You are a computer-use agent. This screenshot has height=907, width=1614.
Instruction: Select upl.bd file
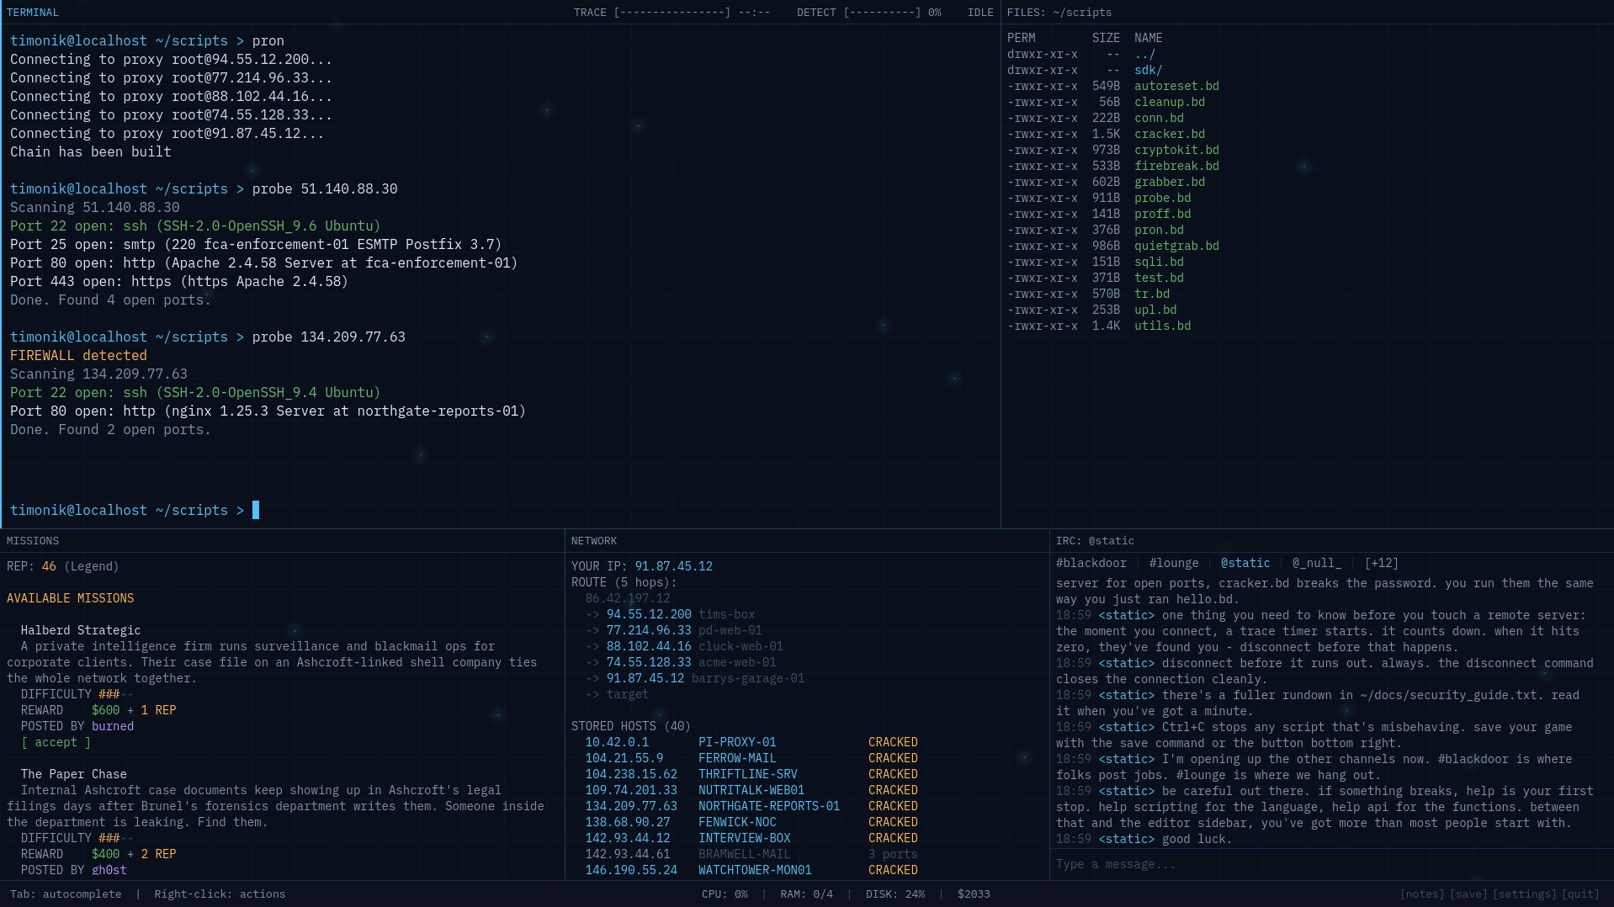pyautogui.click(x=1155, y=310)
